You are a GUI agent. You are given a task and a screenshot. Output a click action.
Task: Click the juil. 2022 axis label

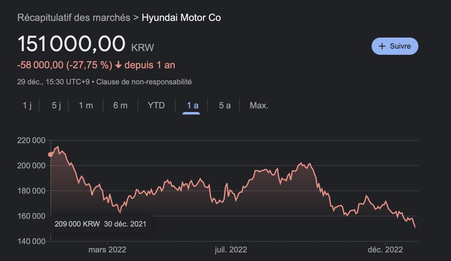231,250
